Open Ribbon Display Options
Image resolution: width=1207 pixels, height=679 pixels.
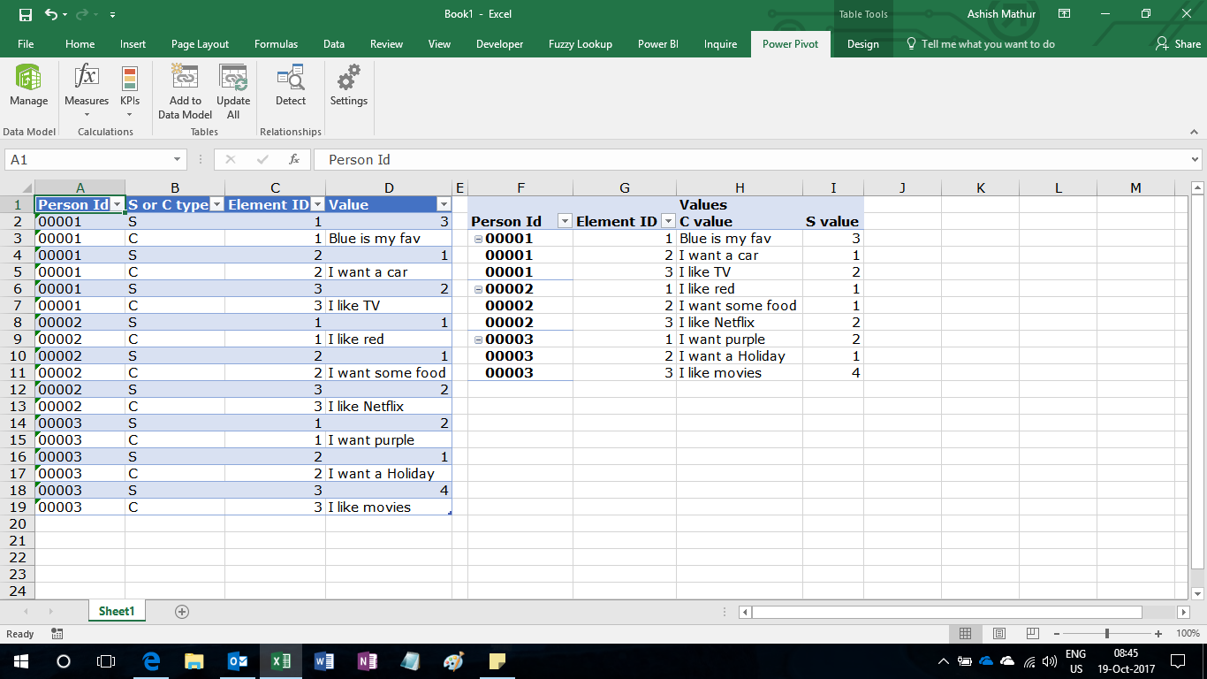pos(1065,14)
